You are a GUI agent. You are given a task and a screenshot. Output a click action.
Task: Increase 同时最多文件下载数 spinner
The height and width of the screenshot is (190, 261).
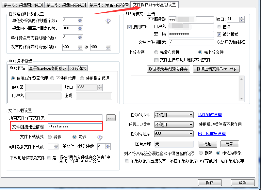(x=56, y=145)
